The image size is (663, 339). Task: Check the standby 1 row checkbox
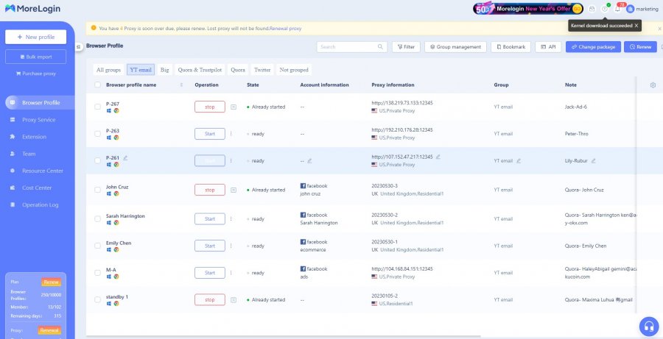pos(98,300)
